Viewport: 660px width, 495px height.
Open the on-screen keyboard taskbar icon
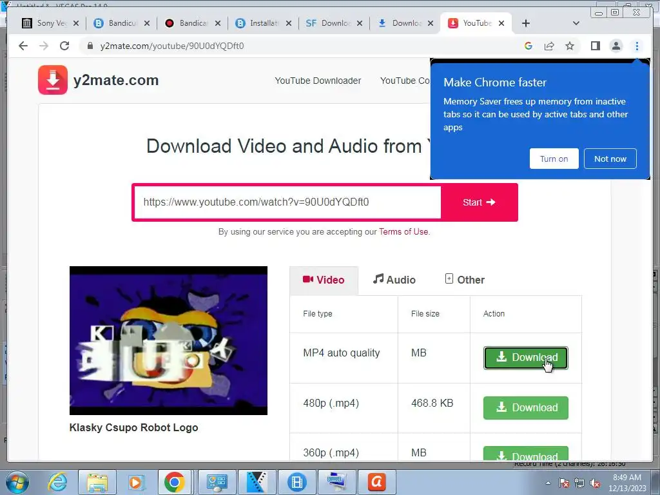pyautogui.click(x=337, y=482)
